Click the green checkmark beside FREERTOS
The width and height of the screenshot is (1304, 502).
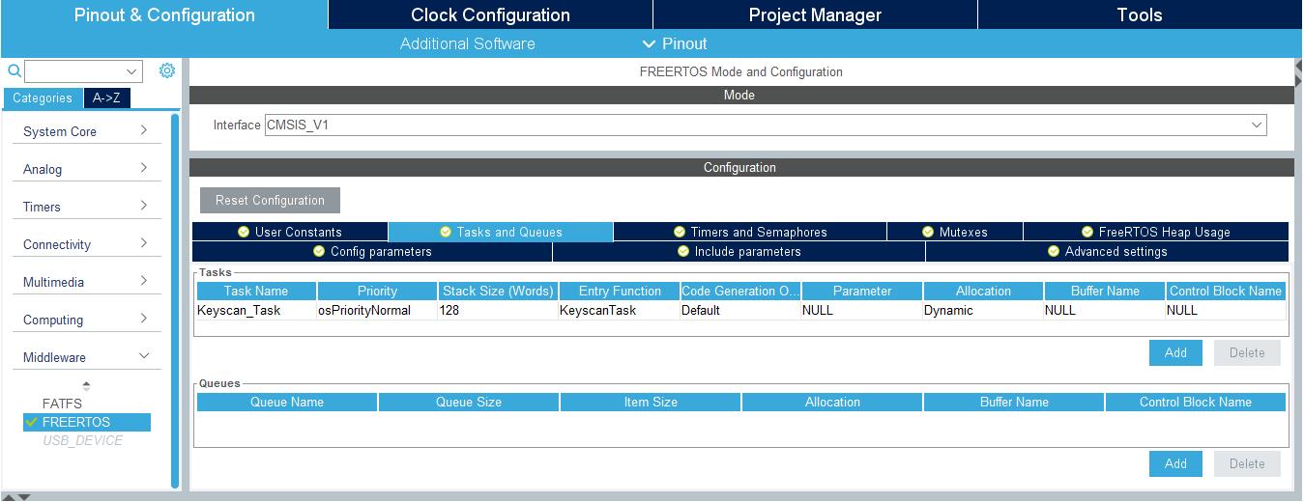(x=32, y=422)
